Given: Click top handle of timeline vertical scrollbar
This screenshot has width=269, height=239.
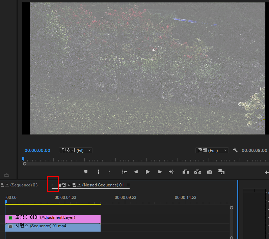Looking at the screenshot, I should (232, 208).
